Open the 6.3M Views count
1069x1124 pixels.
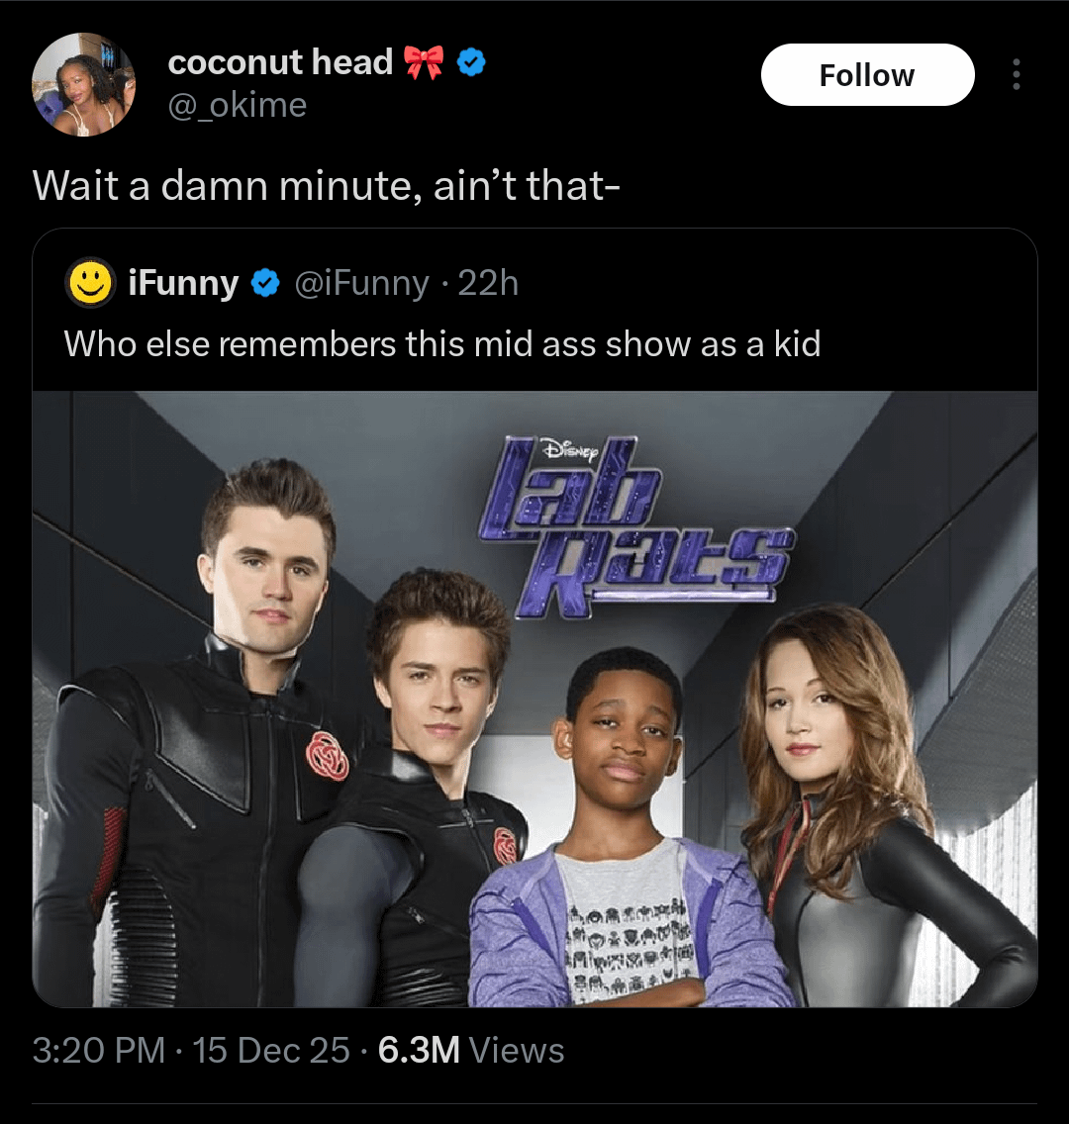[471, 1050]
